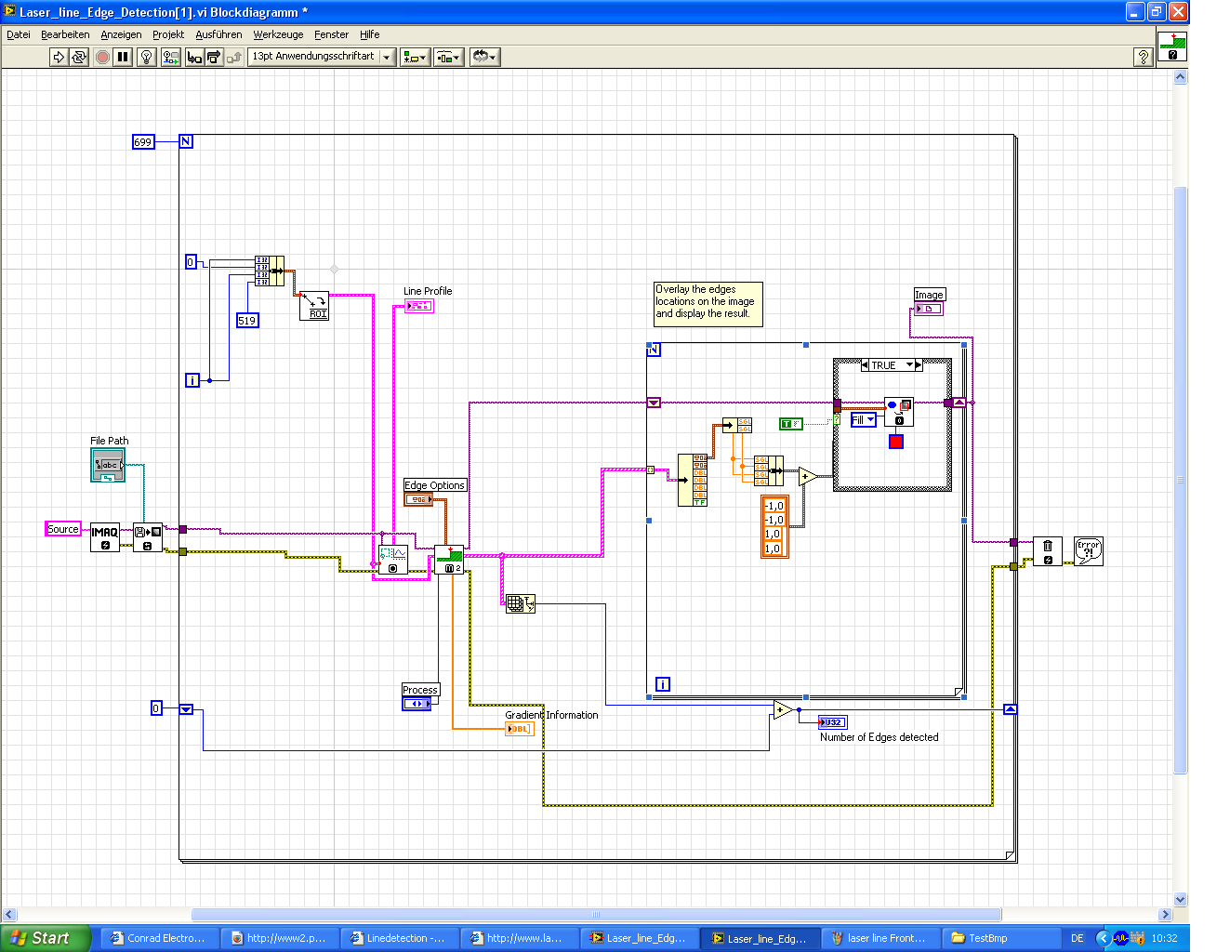Select the IMAQ Dispose trash node

pos(1048,550)
